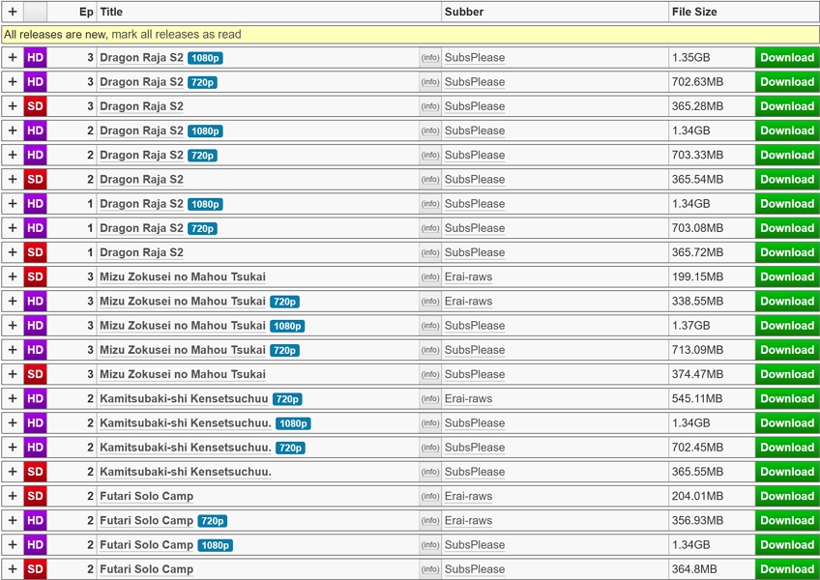Download Futari Solo Camp 364.8MB release
Viewport: 820px width, 580px height.
pos(787,569)
